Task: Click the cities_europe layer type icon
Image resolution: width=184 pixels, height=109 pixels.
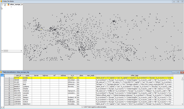Action: pos(8,5)
